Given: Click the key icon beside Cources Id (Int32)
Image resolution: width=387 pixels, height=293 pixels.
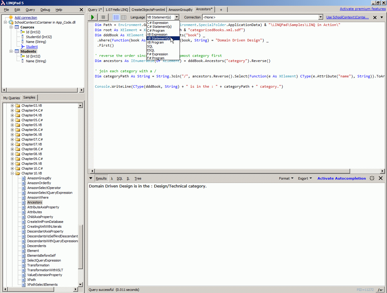Looking at the screenshot, I should click(x=23, y=32).
